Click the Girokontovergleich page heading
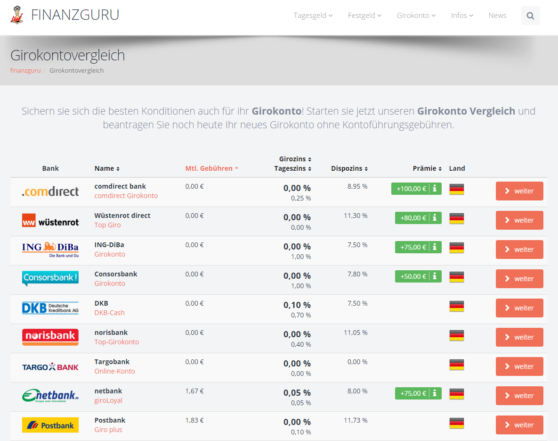558x441 pixels. 68,55
